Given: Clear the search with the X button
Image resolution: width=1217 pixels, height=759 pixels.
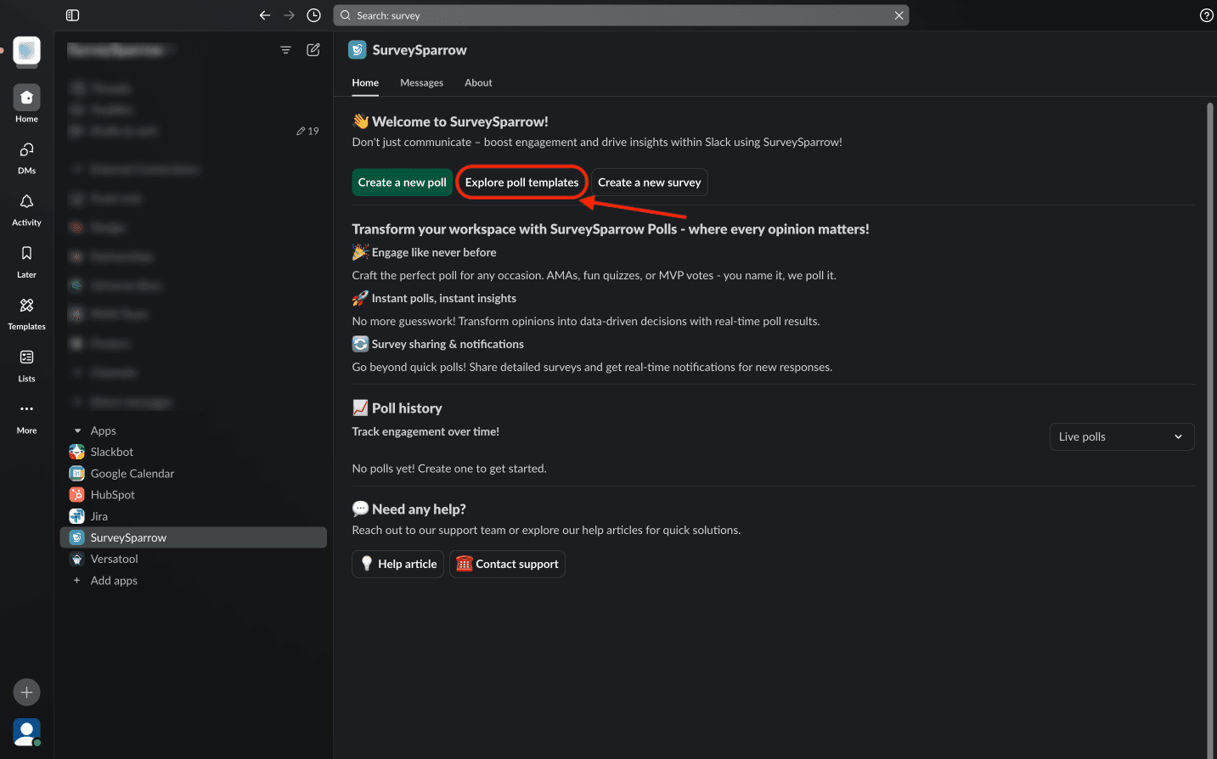Looking at the screenshot, I should [899, 15].
